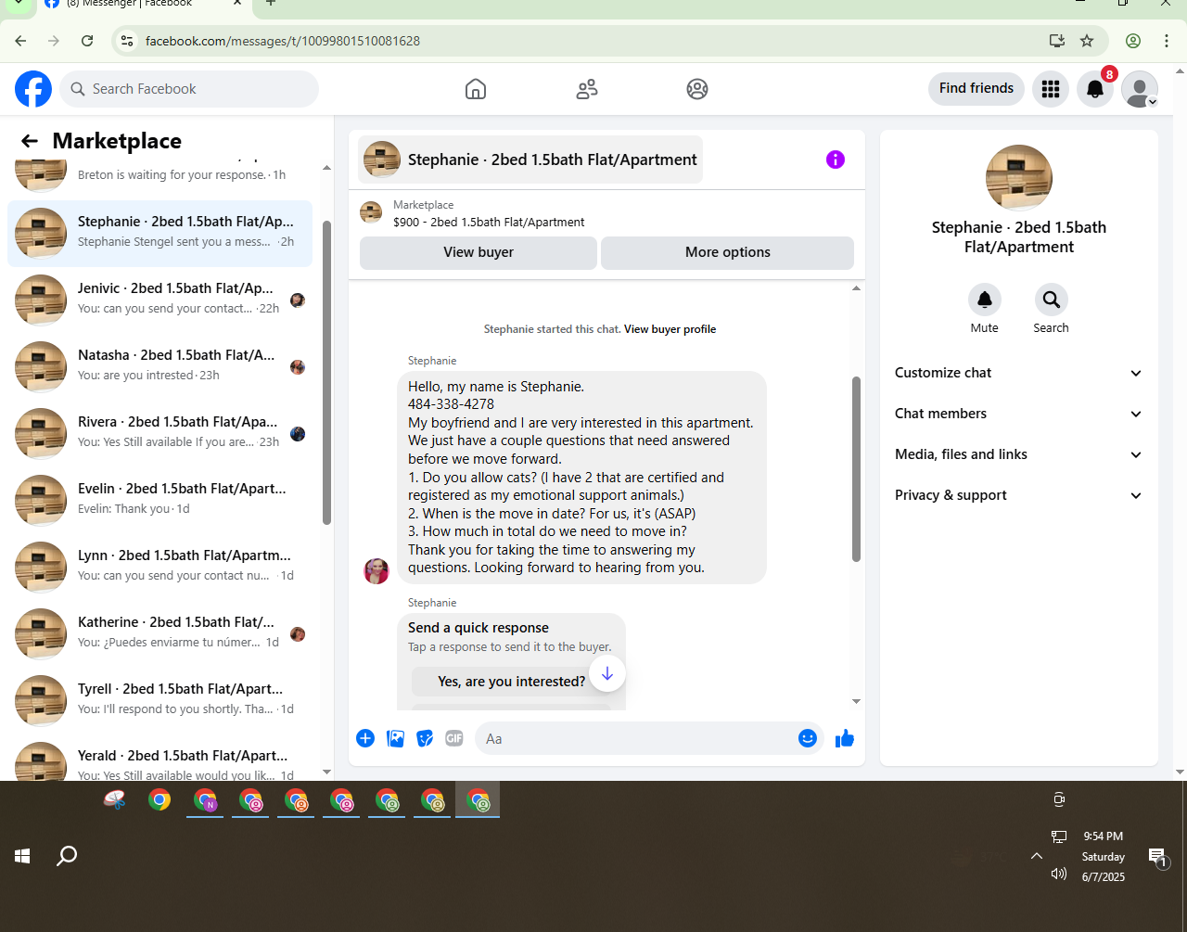The height and width of the screenshot is (932, 1187).
Task: View site information icon in address bar
Action: point(128,41)
